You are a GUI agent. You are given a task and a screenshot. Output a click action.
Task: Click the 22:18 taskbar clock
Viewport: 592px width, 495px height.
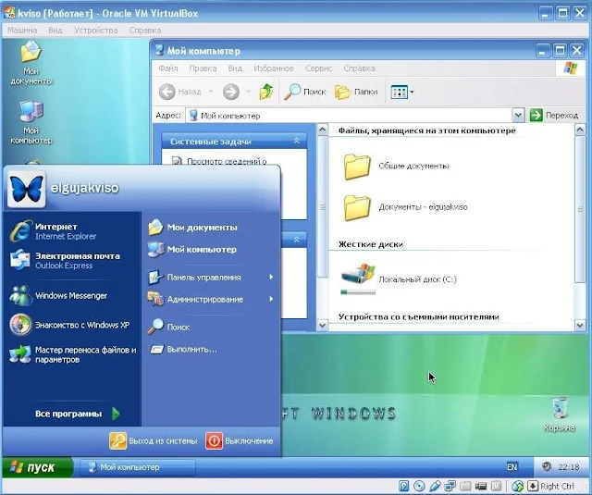569,467
